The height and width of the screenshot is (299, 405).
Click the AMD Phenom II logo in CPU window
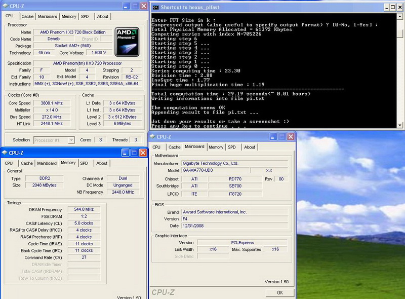(127, 42)
